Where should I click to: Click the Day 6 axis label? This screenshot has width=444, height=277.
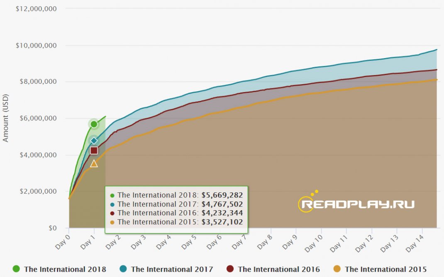point(214,242)
